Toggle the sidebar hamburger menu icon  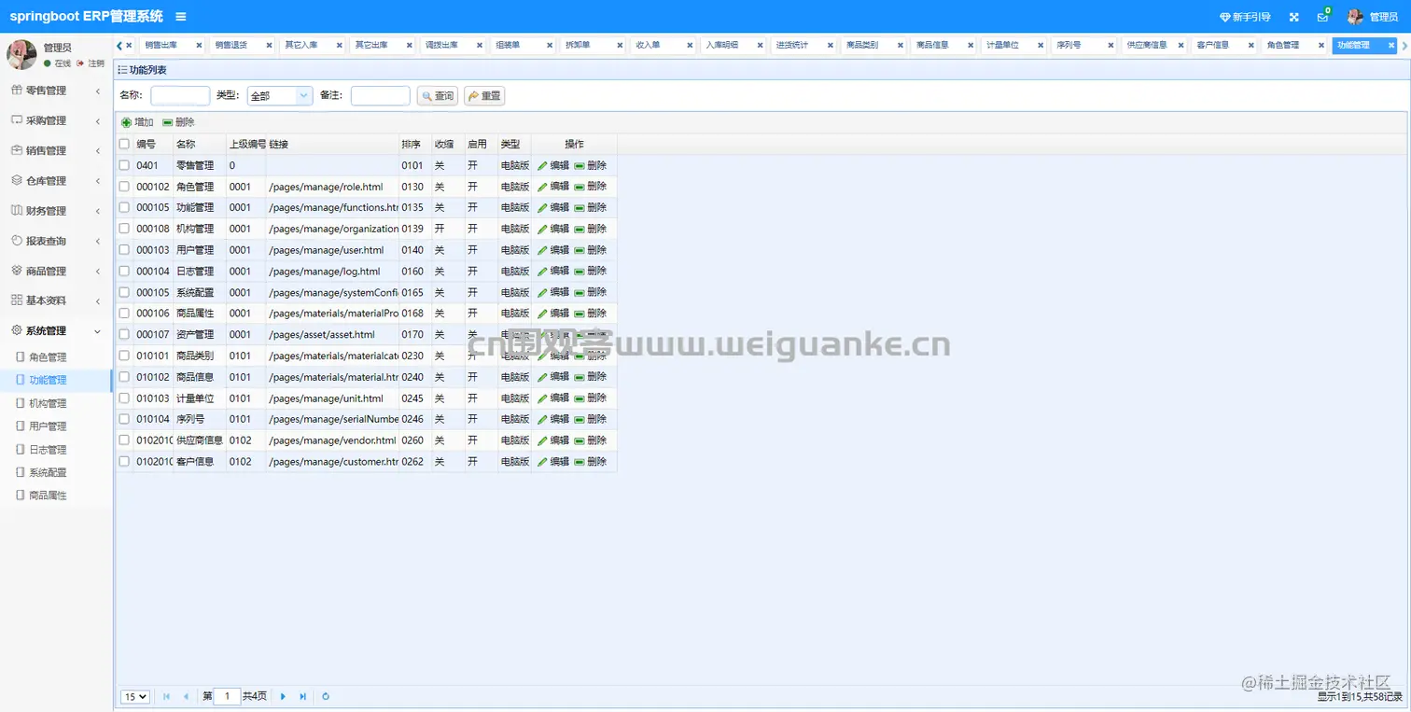[181, 17]
